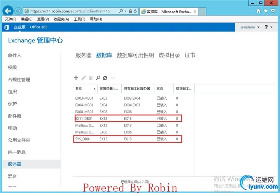The width and height of the screenshot is (280, 193).
Task: Open 收件人 in the left navigation
Action: point(14,55)
